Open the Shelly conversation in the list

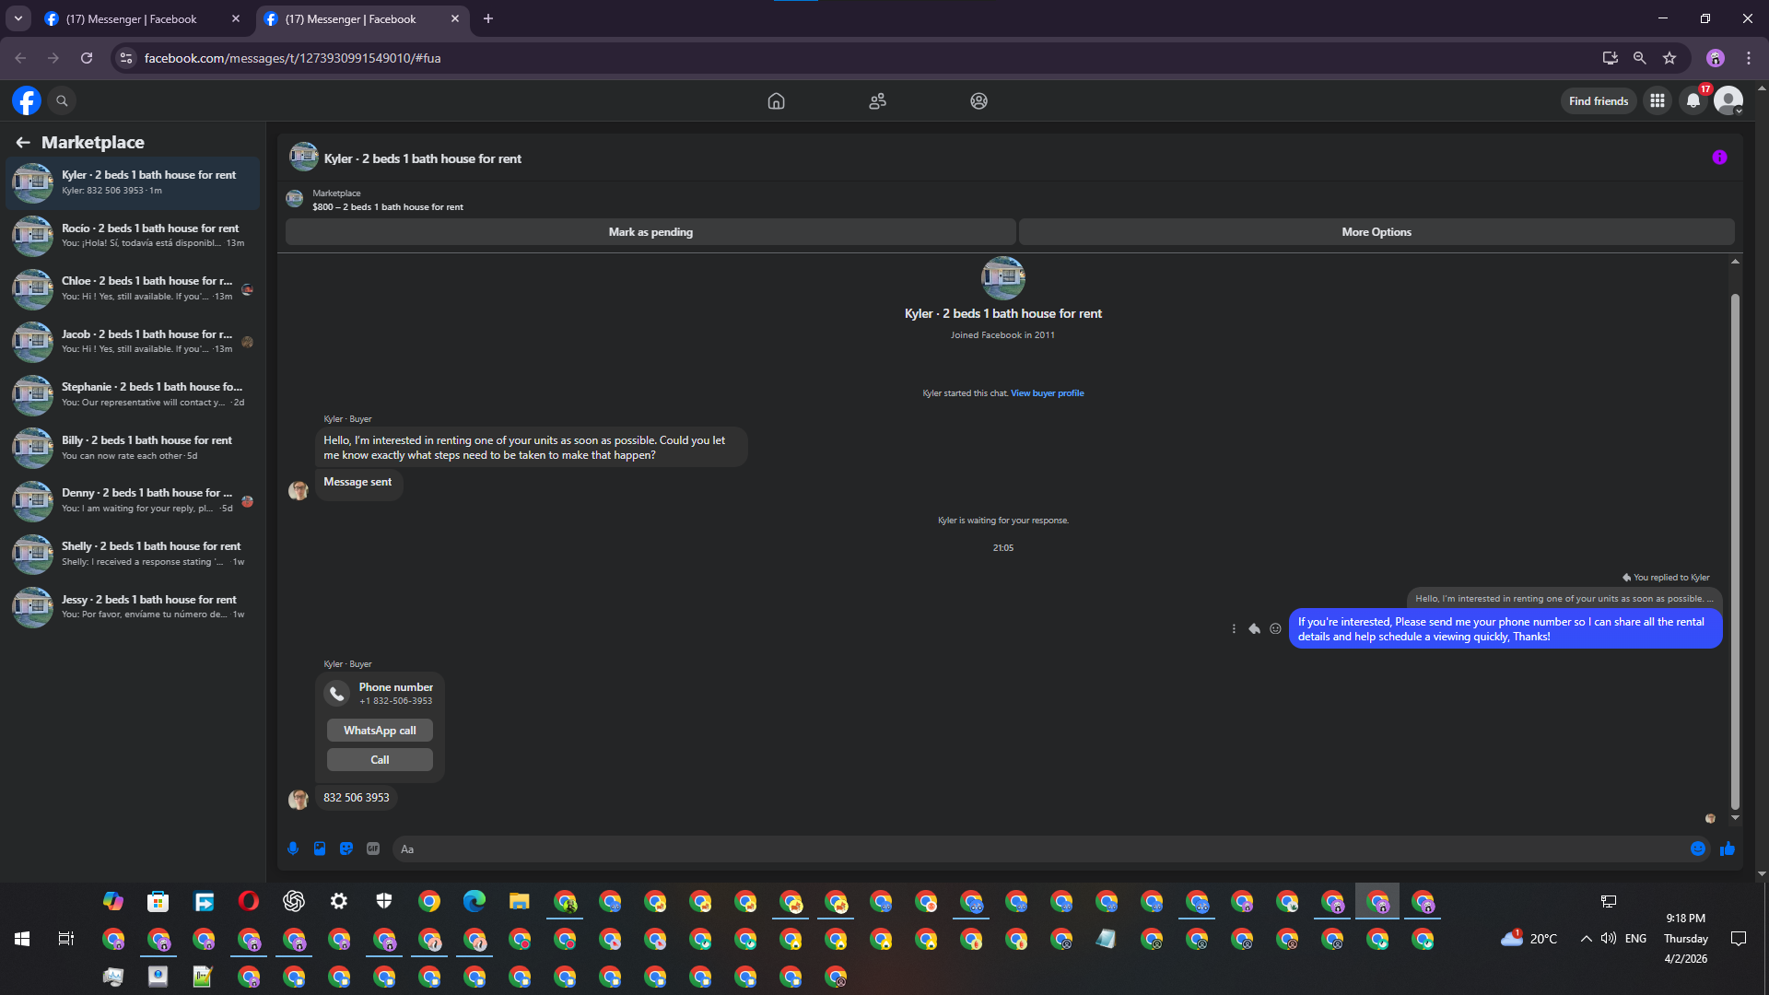click(x=134, y=554)
